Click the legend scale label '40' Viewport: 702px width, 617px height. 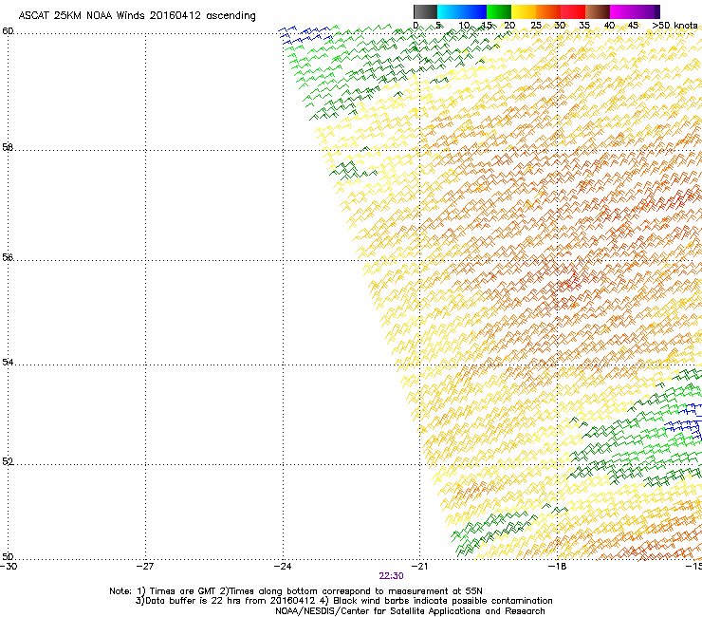pyautogui.click(x=609, y=26)
